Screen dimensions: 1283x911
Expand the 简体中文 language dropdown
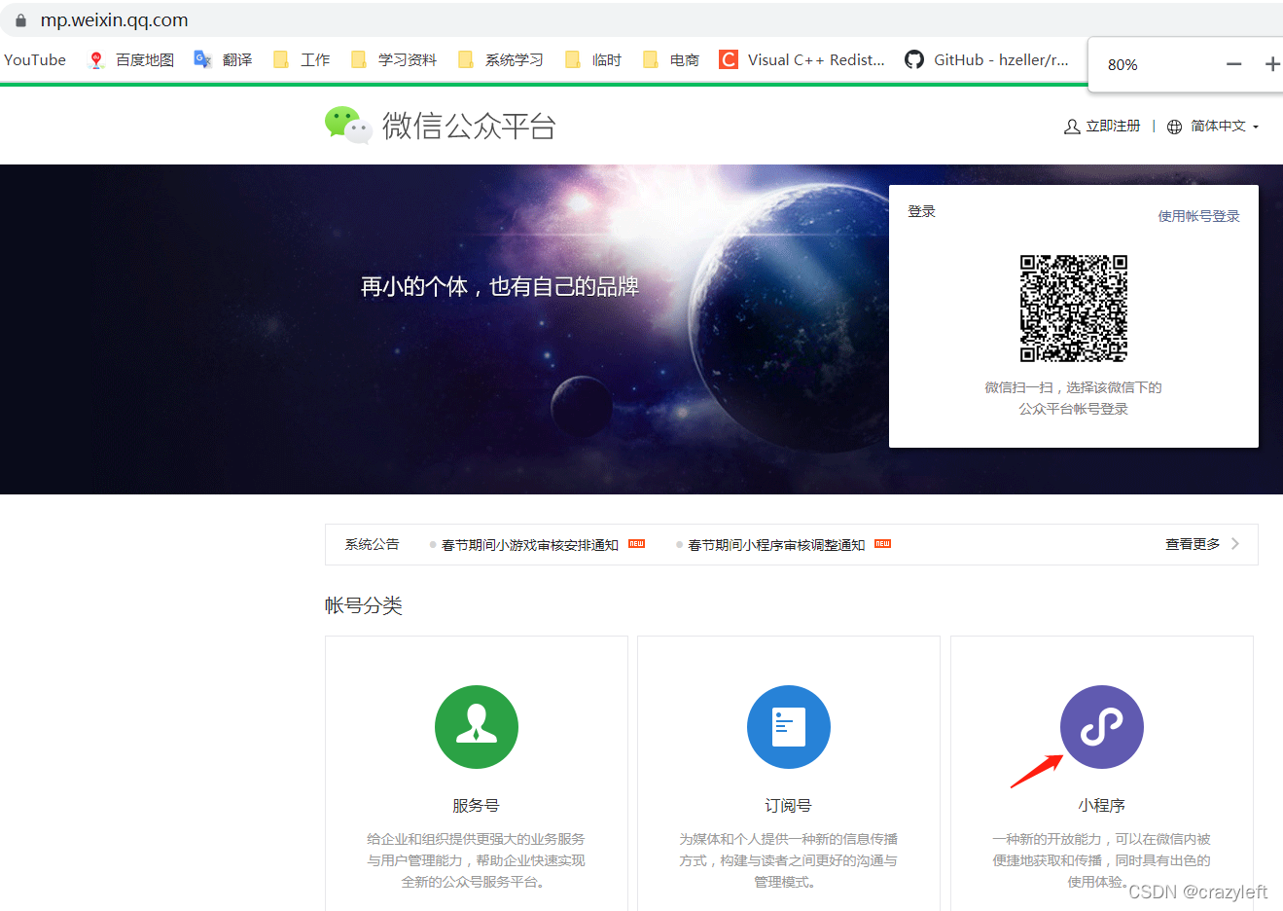tap(1225, 127)
